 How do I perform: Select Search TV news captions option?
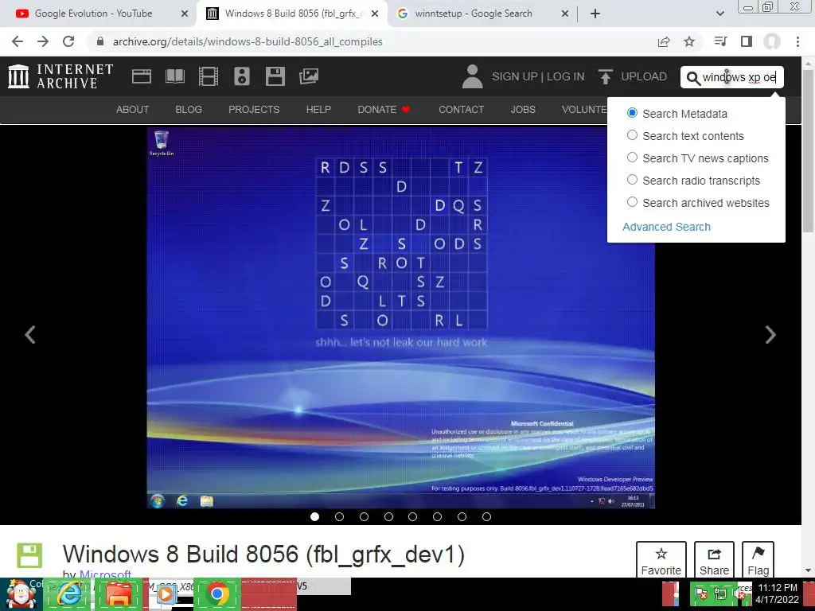632,158
